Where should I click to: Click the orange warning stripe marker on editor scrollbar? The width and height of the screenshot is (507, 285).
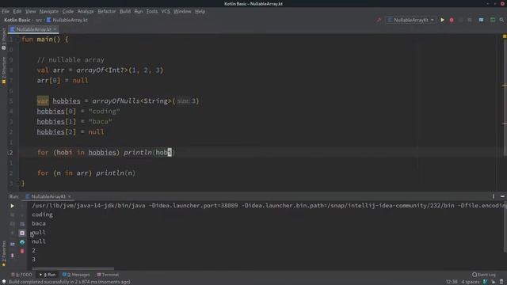click(x=505, y=85)
